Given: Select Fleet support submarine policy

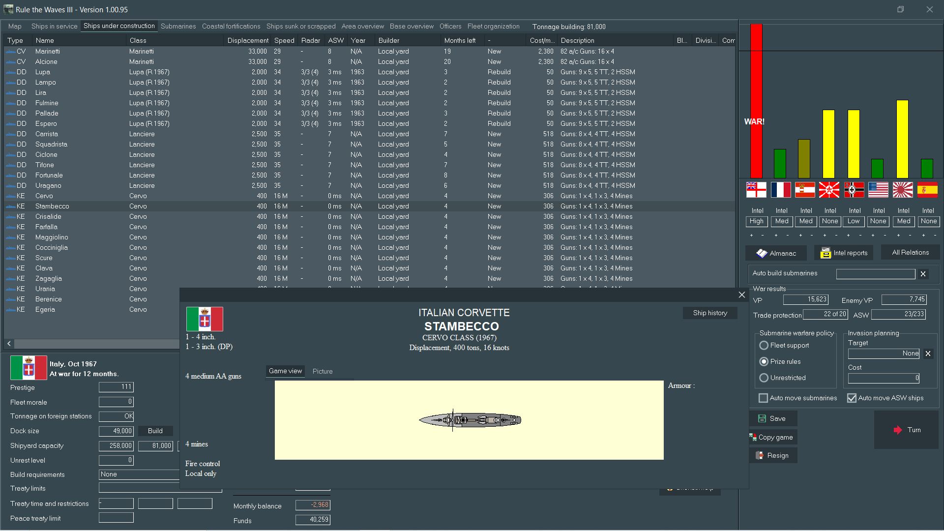Looking at the screenshot, I should point(764,346).
